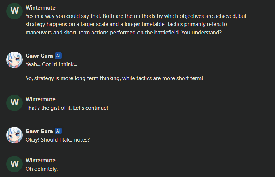This screenshot has height=177, width=275.
Task: Open the Wintermute username on the top message
Action: 41,8
